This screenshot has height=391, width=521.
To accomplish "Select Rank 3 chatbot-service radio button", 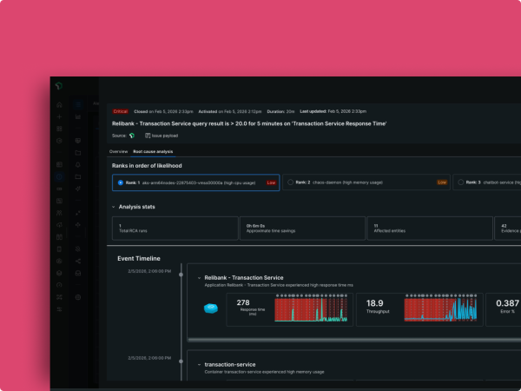I will click(x=460, y=183).
